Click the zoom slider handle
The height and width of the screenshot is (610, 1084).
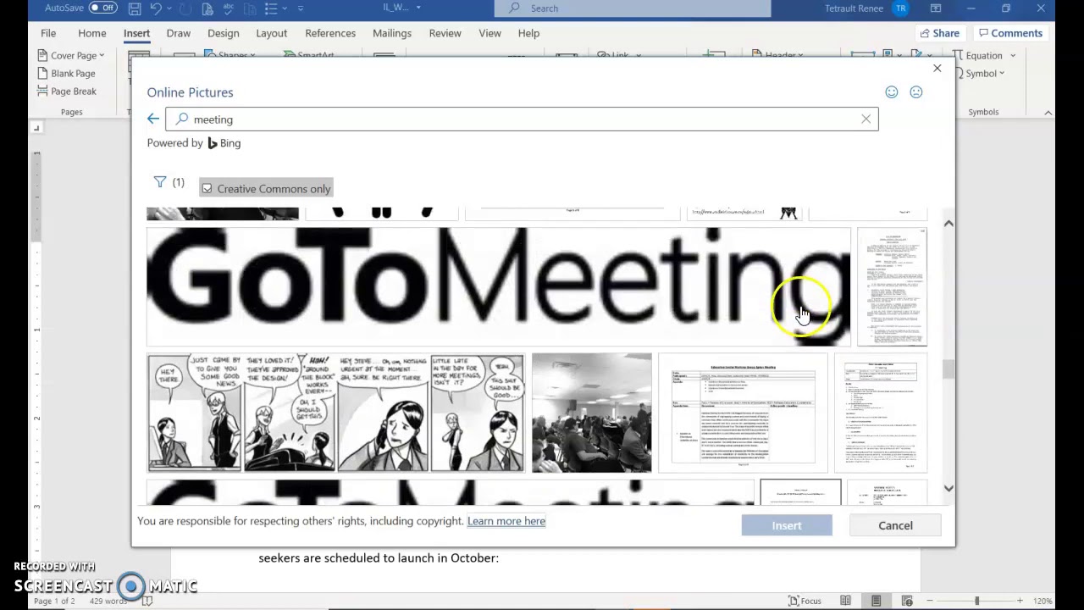976,601
